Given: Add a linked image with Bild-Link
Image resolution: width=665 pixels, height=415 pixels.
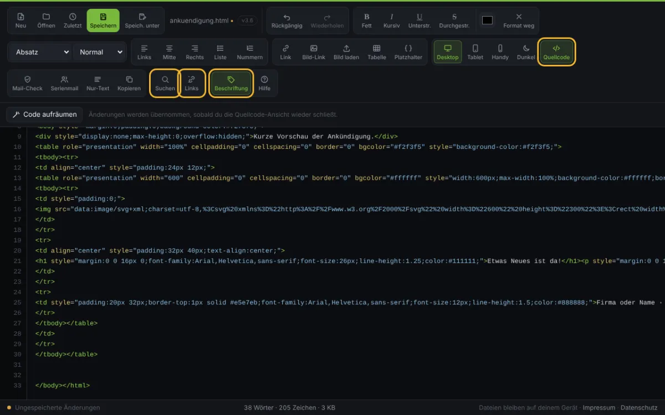Looking at the screenshot, I should (x=314, y=52).
